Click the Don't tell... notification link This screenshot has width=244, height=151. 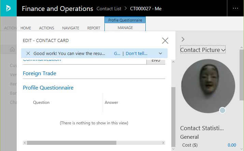(x=137, y=53)
